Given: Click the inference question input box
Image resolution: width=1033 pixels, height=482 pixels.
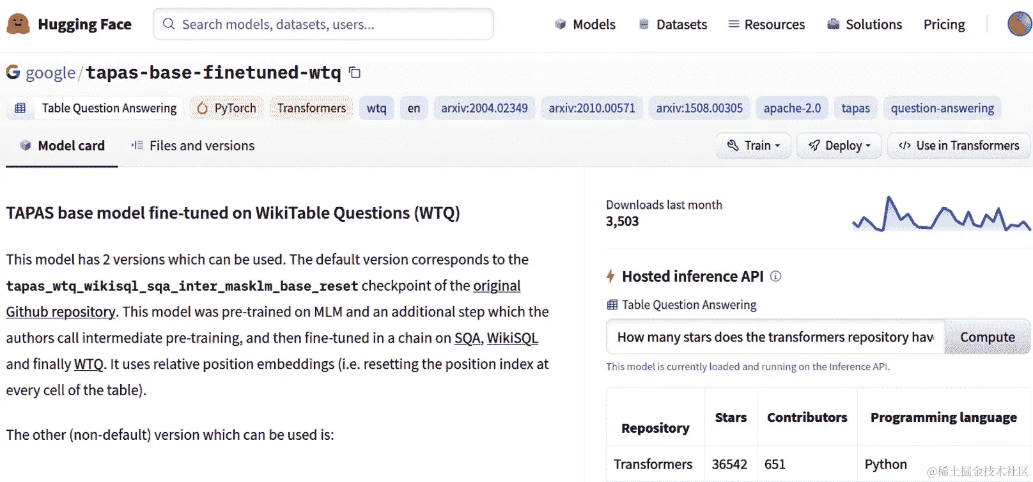Looking at the screenshot, I should [x=775, y=337].
